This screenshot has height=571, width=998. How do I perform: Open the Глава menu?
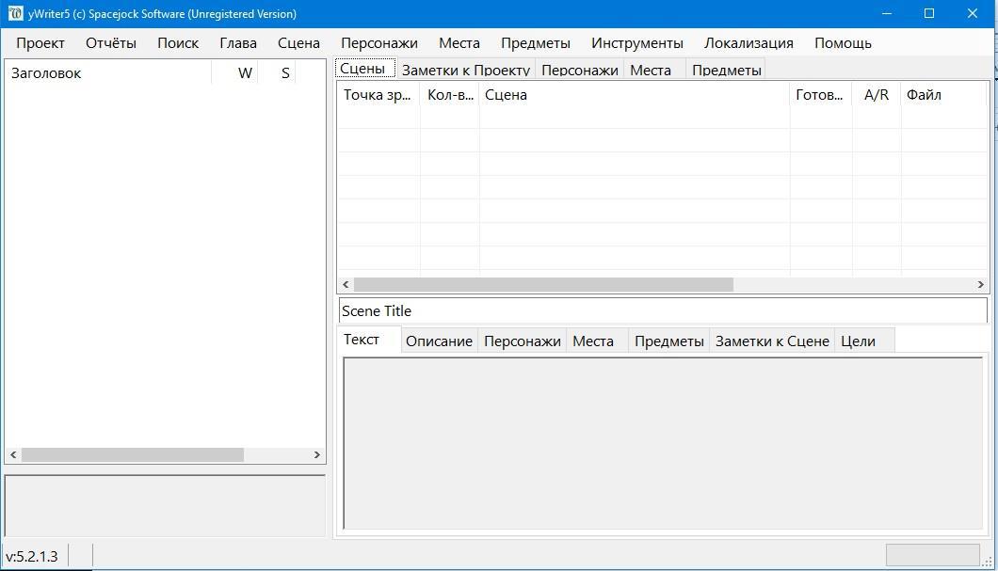coord(238,43)
